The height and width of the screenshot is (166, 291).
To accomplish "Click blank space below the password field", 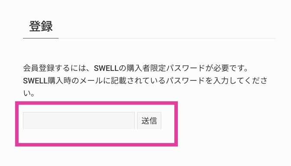I will pyautogui.click(x=79, y=136).
